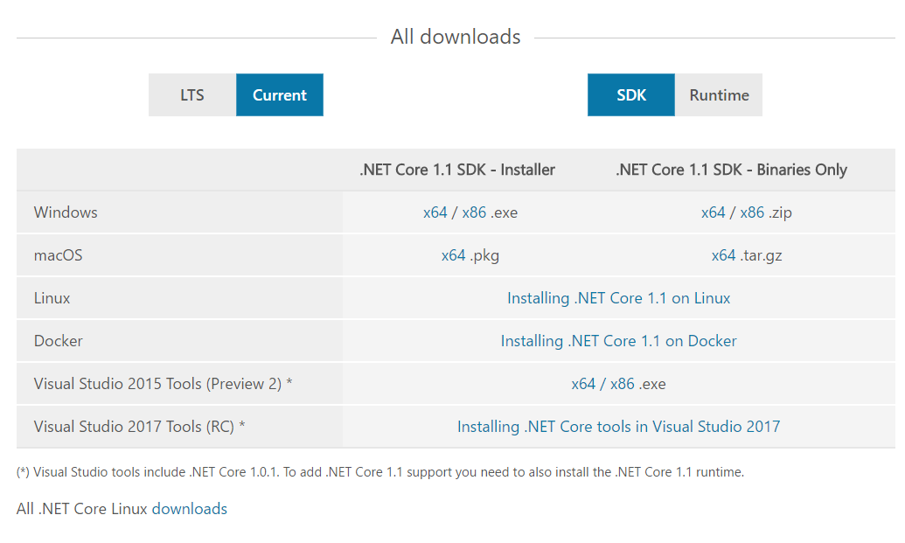Click the .NET Core 1.1 SDK Binaries Only header

click(x=733, y=169)
